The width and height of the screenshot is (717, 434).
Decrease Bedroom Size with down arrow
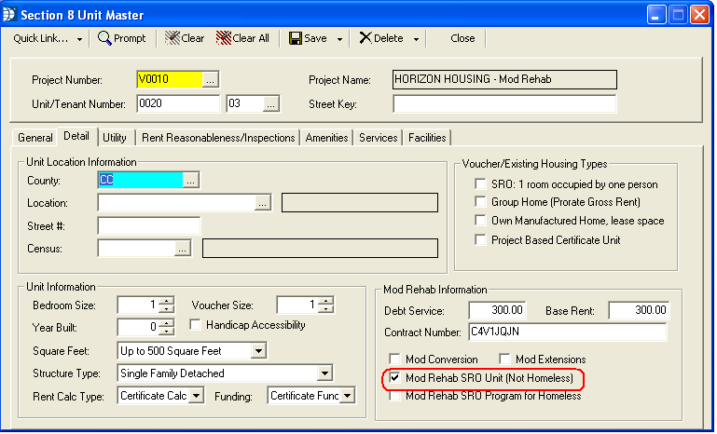coord(167,309)
